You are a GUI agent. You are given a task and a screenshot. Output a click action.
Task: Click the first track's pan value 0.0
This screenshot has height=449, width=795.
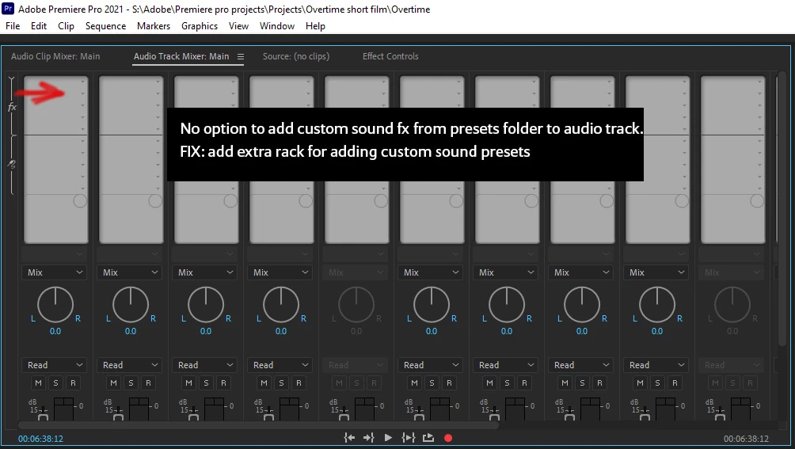coord(55,331)
